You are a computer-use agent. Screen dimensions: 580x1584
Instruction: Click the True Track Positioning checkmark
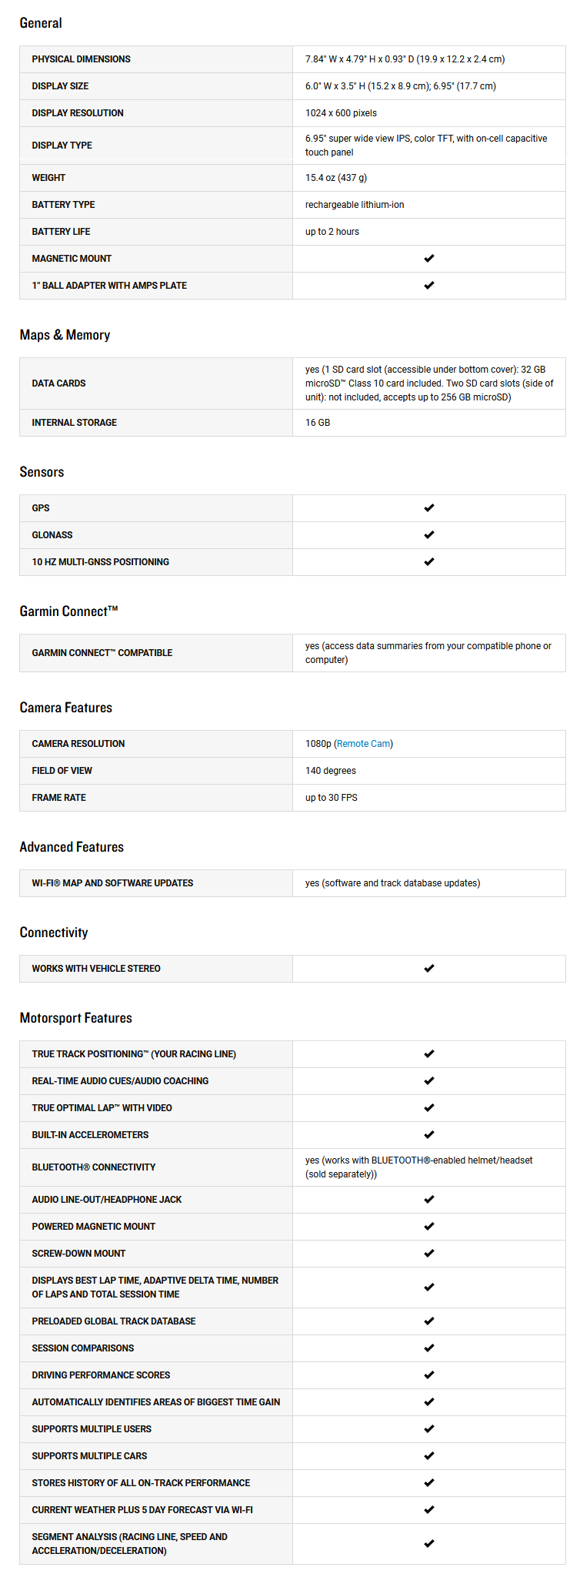point(429,1054)
